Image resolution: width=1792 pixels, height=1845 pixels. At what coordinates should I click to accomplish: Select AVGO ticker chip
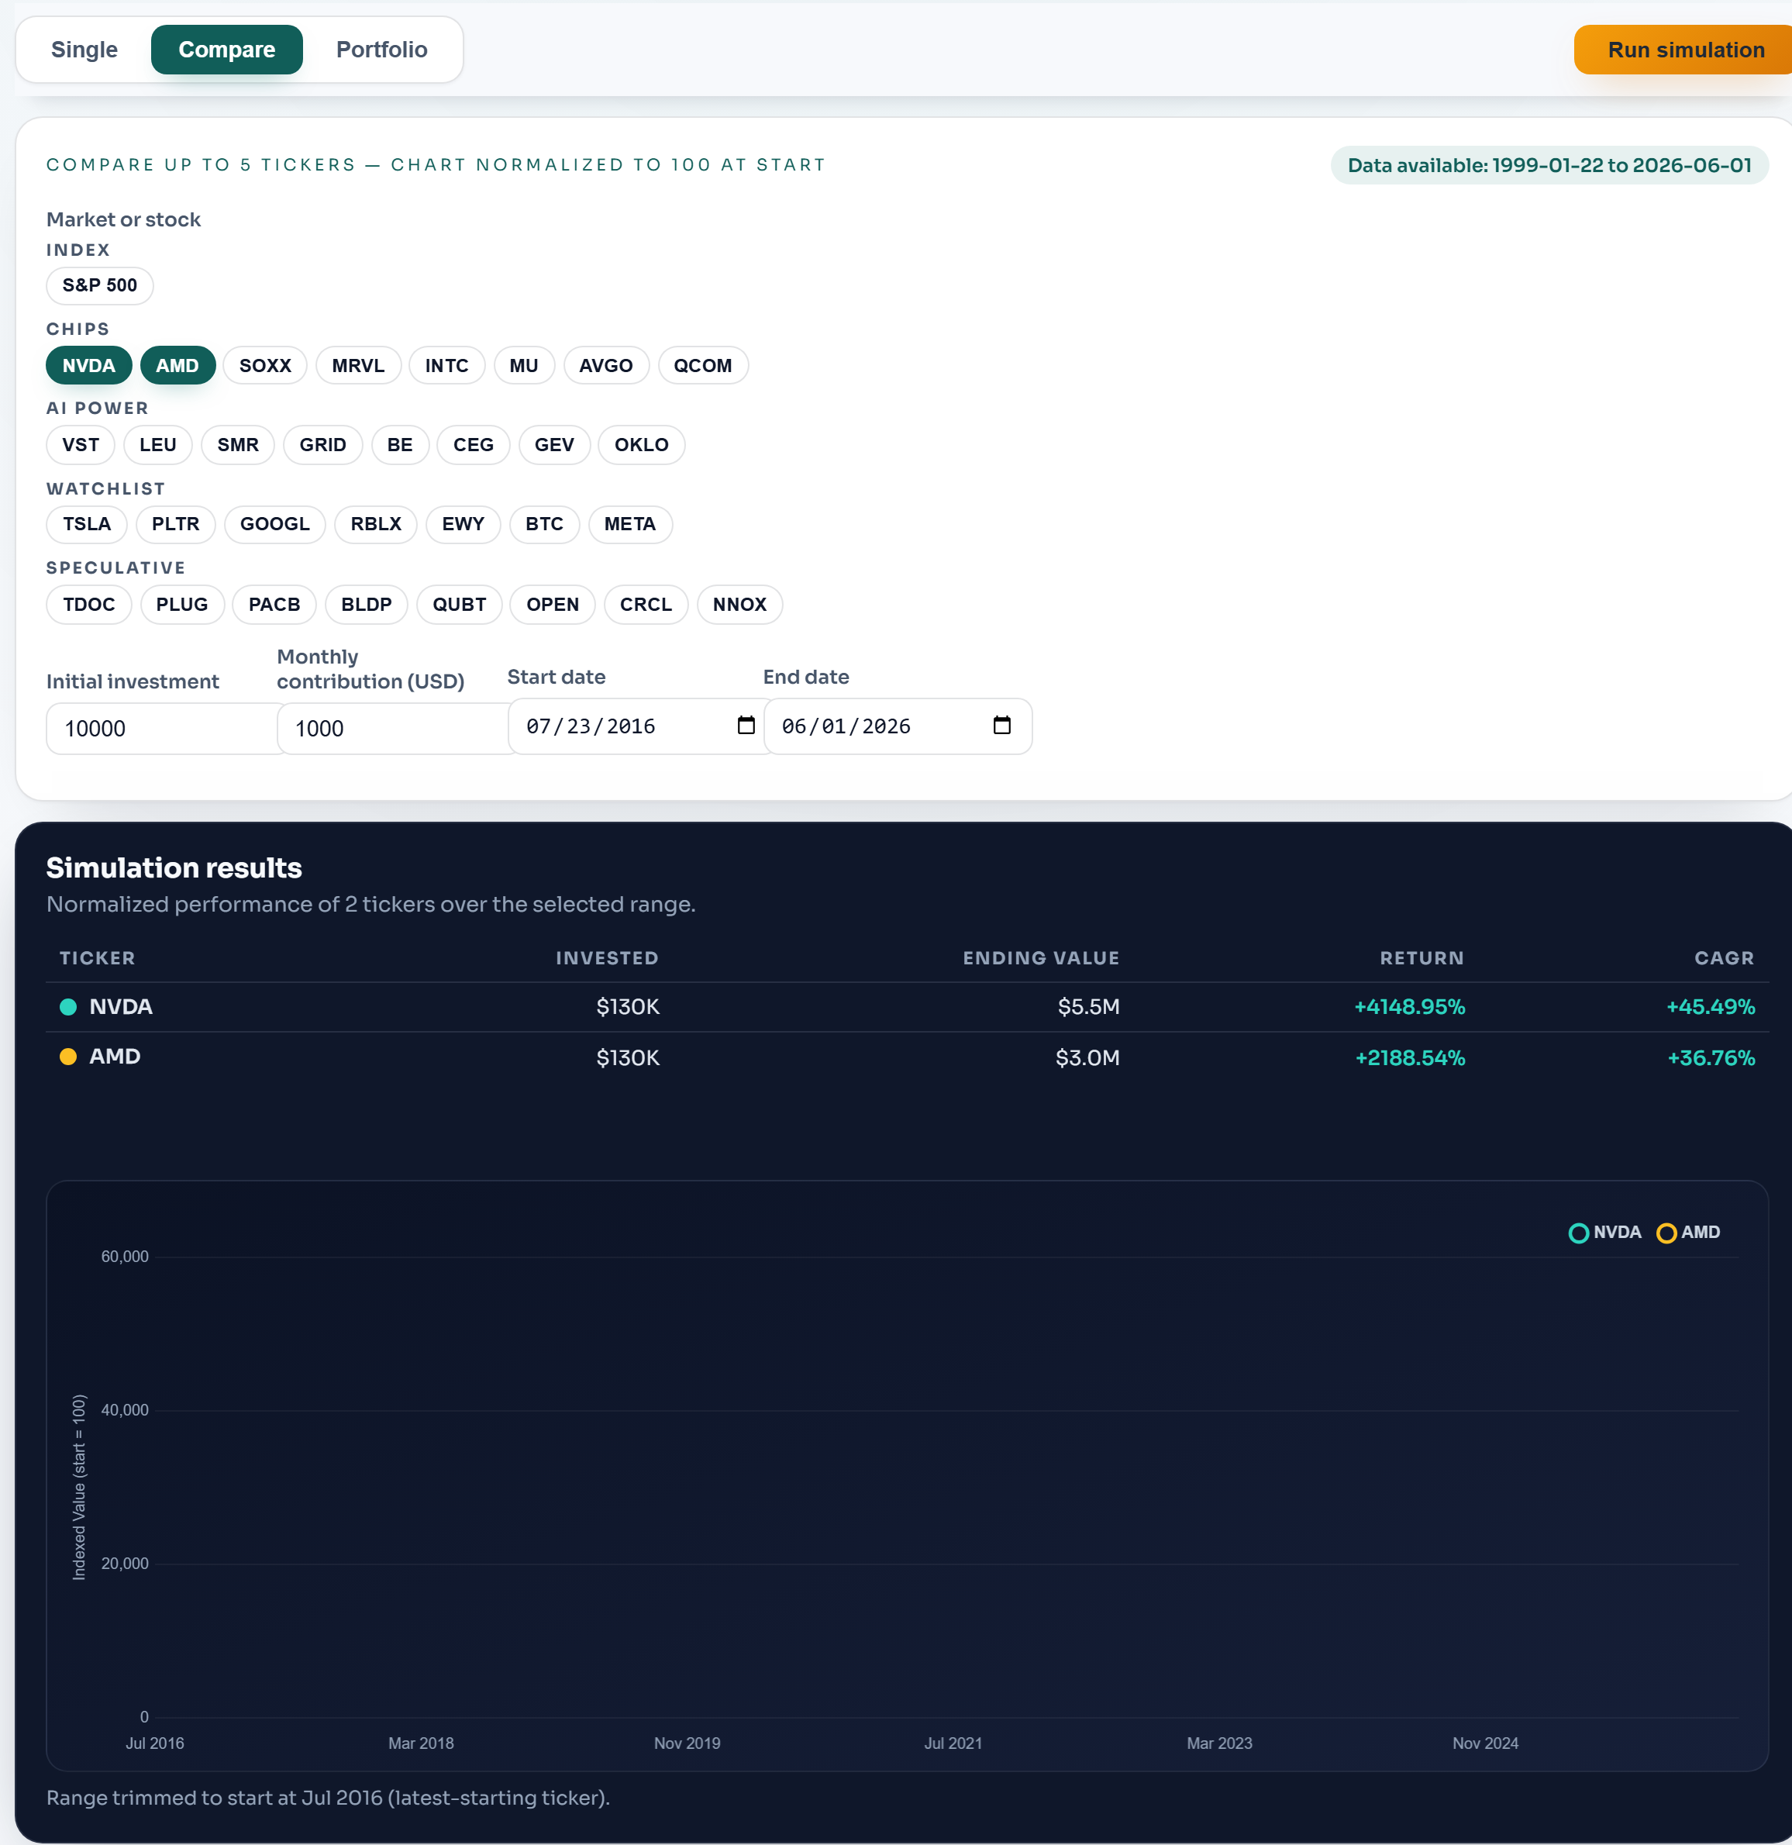tap(606, 365)
